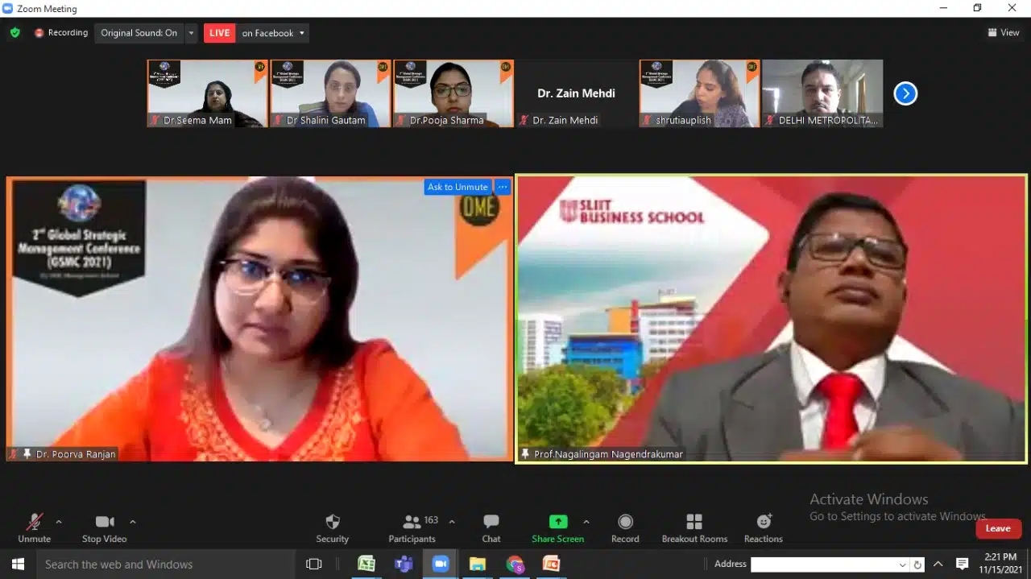Open the Chat panel
Image resolution: width=1031 pixels, height=579 pixels.
point(491,527)
